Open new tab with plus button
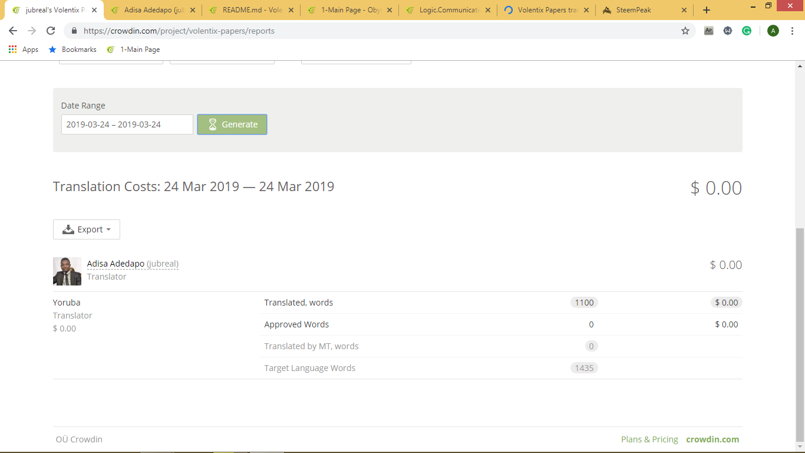This screenshot has width=805, height=453. coord(707,10)
